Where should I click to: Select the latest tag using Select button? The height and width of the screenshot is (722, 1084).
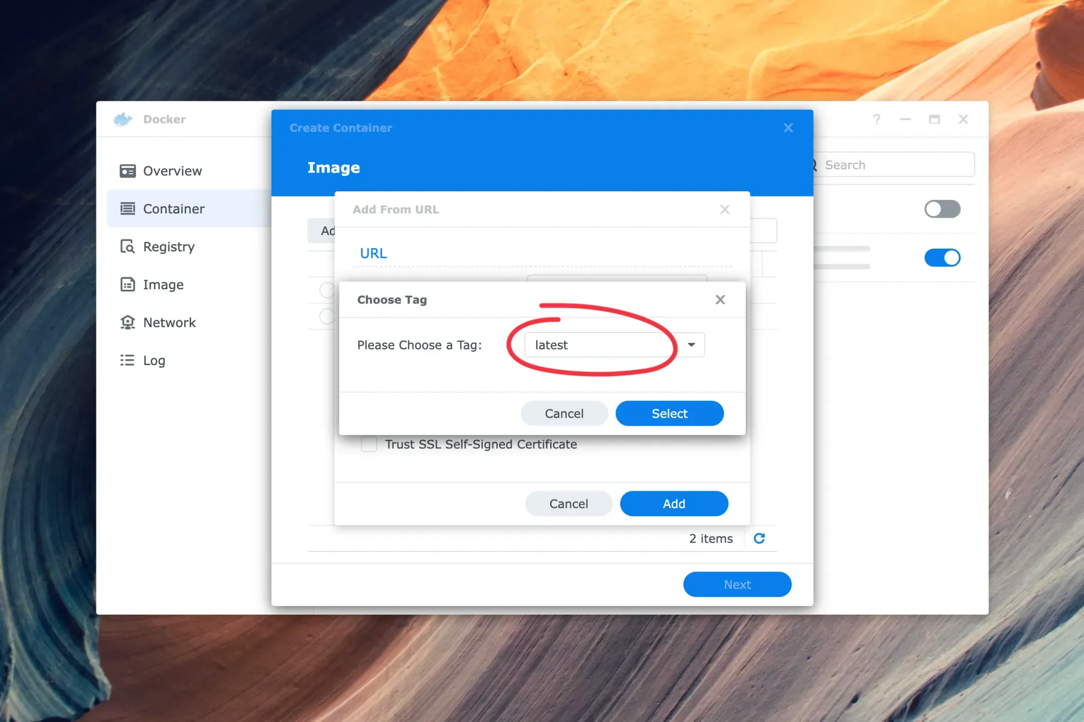[x=669, y=413]
